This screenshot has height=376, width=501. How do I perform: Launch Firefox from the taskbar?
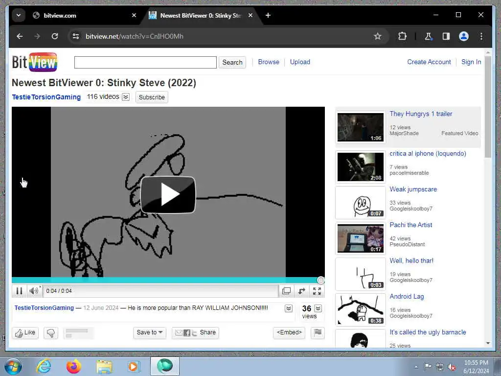click(74, 366)
